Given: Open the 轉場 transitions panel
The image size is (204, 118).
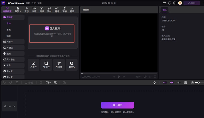Looking at the screenshot, I should (57, 10).
